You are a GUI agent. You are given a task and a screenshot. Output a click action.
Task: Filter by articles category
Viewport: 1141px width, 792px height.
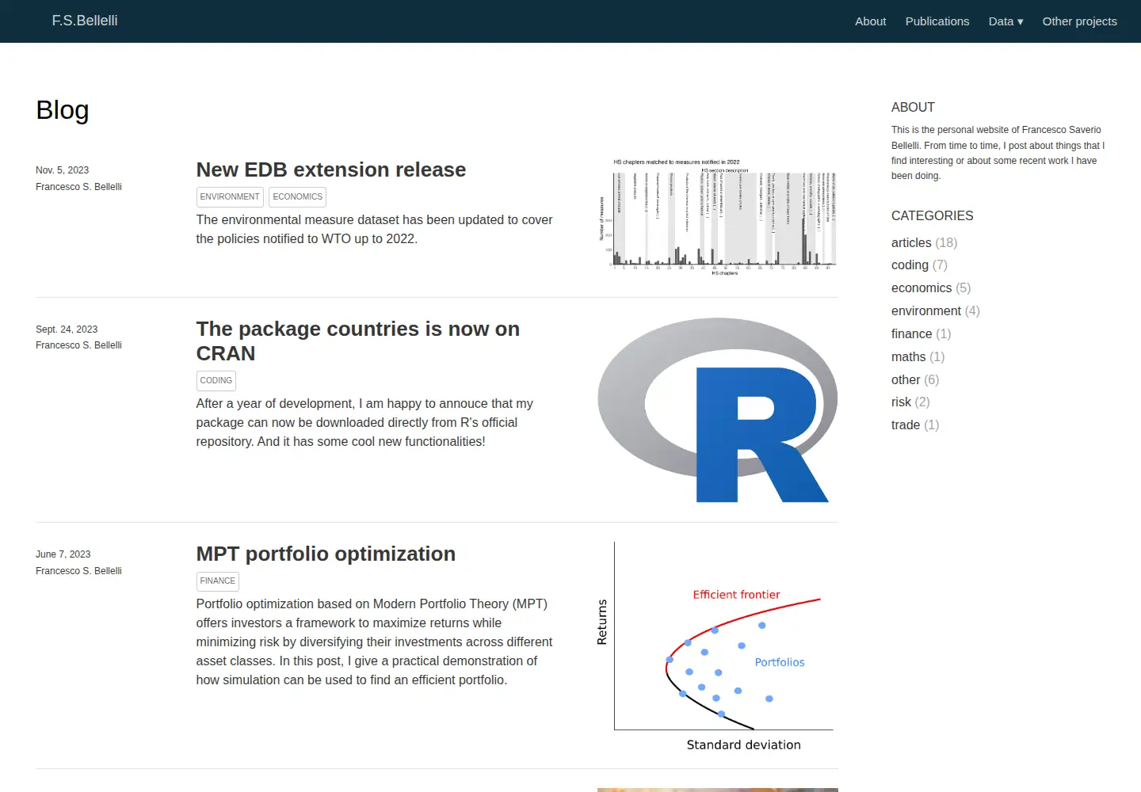click(924, 242)
